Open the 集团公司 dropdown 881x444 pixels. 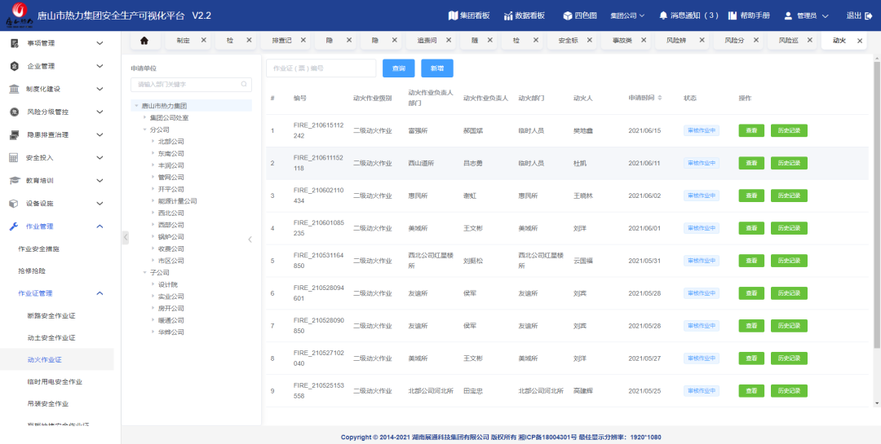[x=627, y=15]
